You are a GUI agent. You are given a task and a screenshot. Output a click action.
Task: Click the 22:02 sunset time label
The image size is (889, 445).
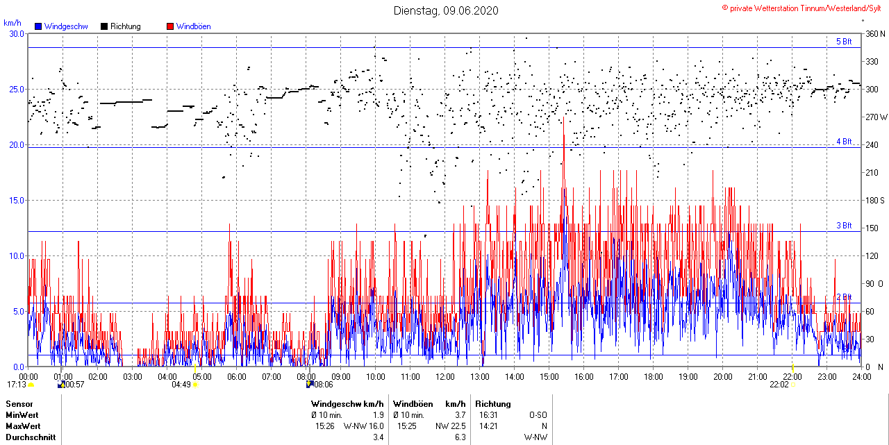[779, 384]
